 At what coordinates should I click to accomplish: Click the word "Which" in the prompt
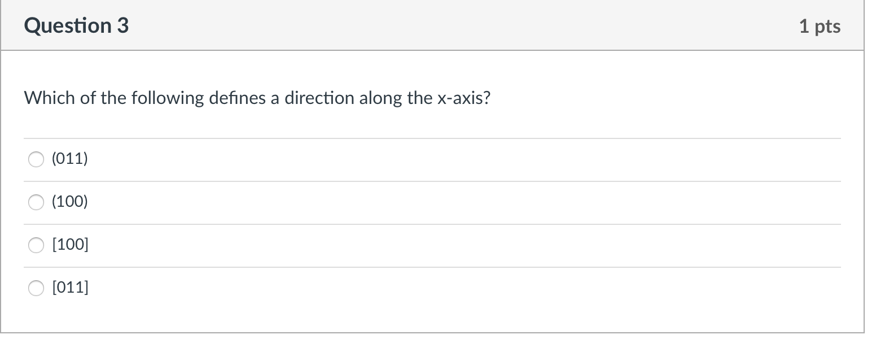[42, 98]
